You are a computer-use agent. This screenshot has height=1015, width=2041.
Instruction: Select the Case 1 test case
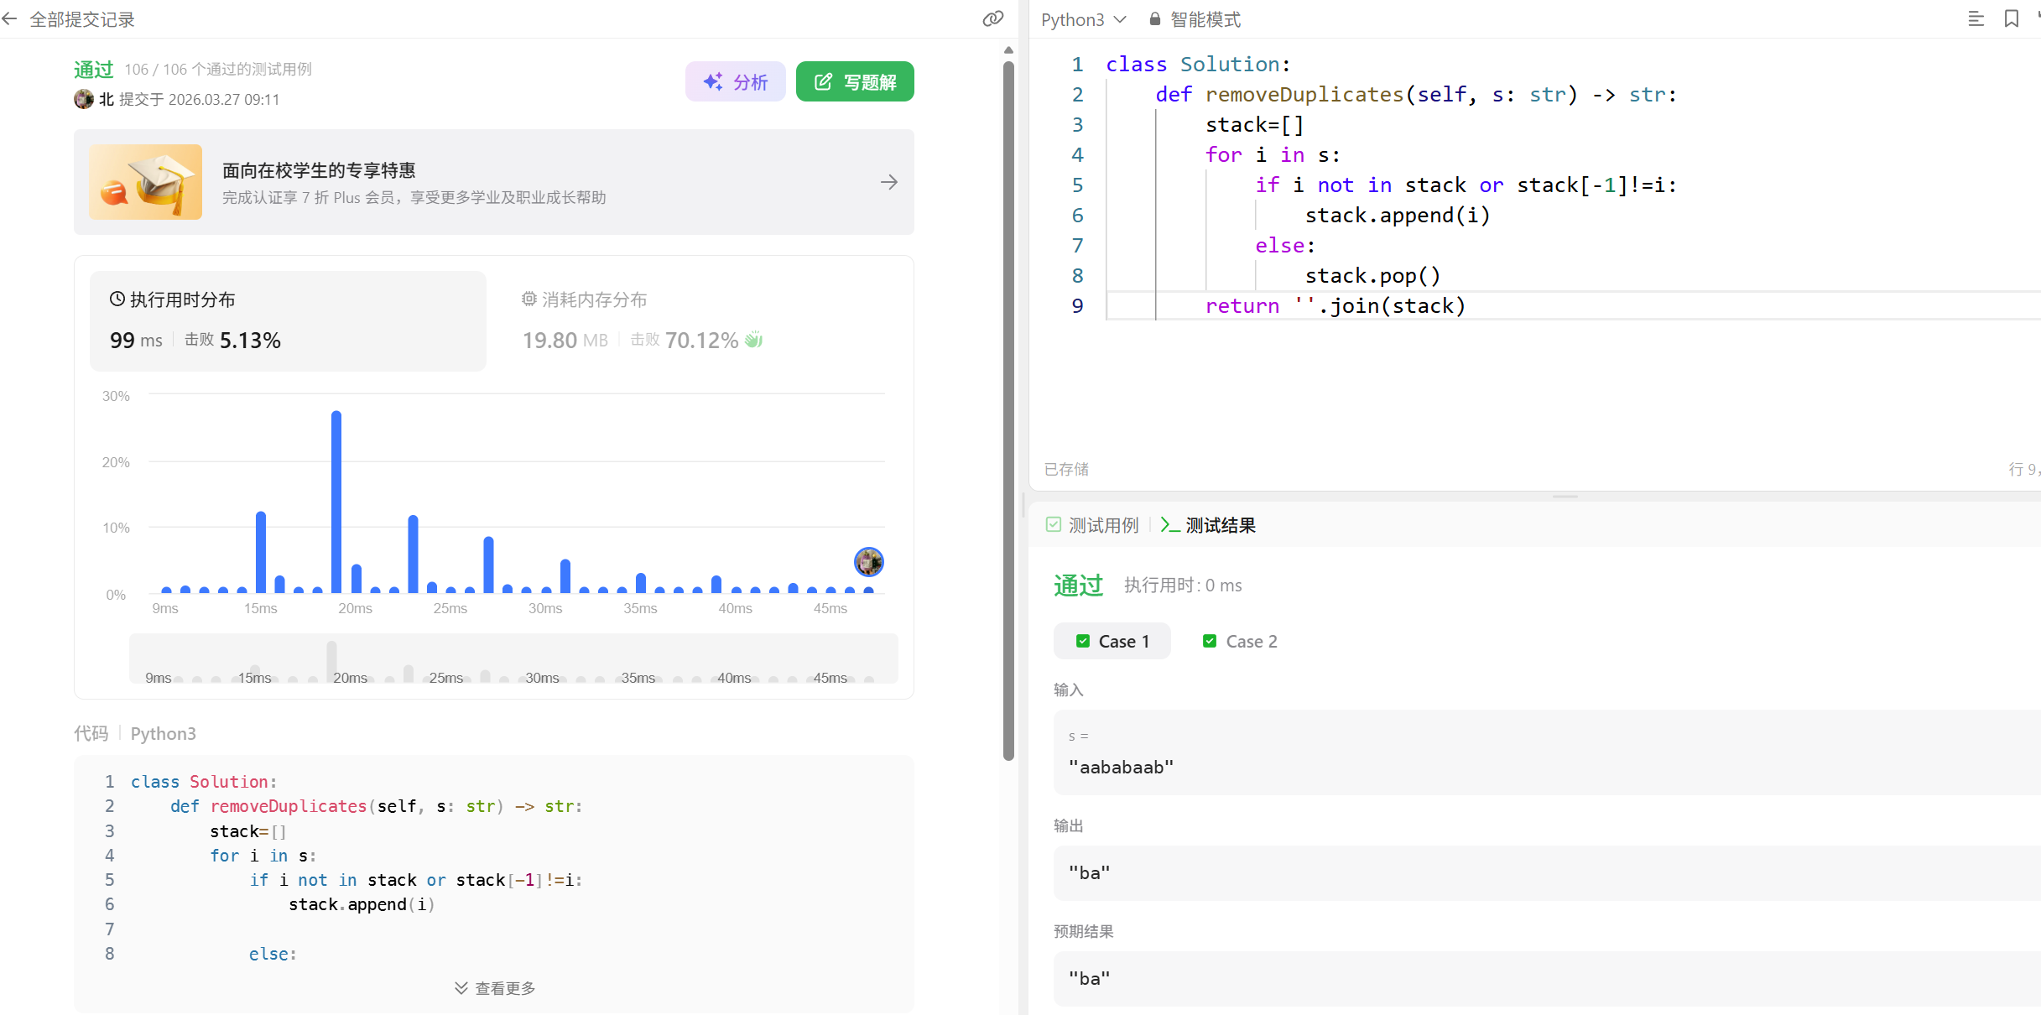tap(1112, 641)
